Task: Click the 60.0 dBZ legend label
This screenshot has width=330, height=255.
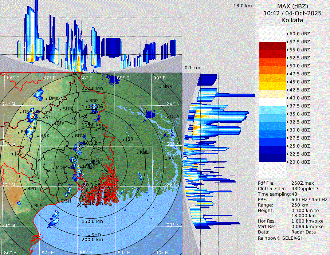Action: click(x=299, y=34)
